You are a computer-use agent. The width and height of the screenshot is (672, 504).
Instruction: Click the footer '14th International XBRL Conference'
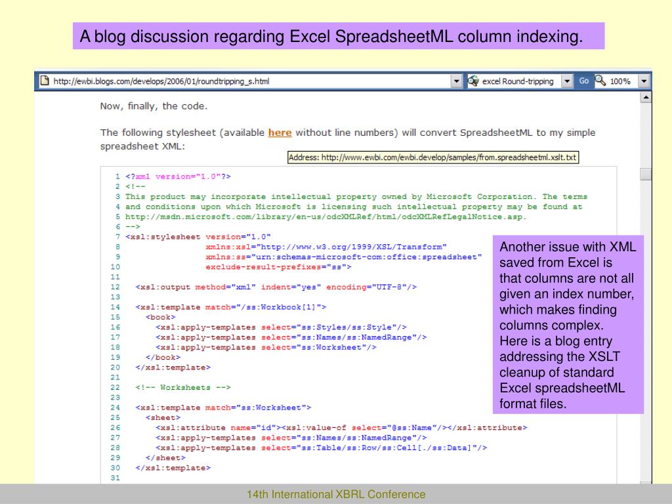coord(336,494)
